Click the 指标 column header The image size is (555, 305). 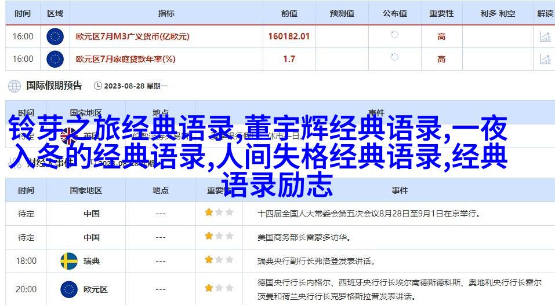[166, 13]
